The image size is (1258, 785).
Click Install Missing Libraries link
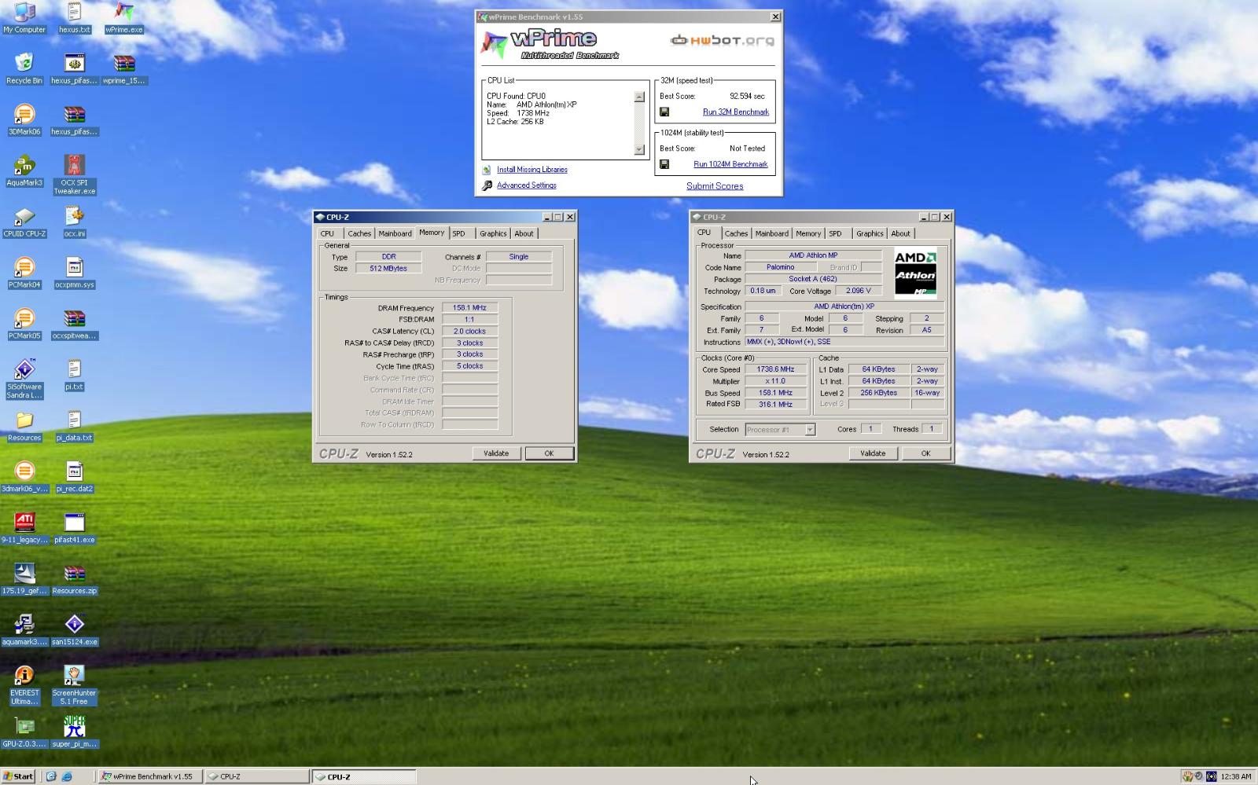pyautogui.click(x=532, y=170)
